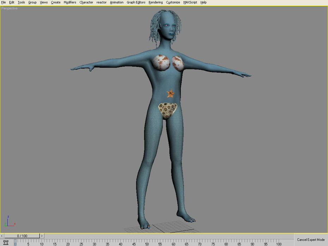Step time slider forward with right arrow
The image size is (328, 246).
(x=42, y=236)
